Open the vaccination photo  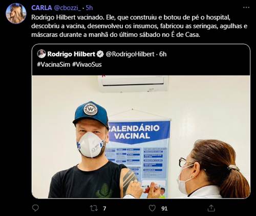(x=141, y=136)
